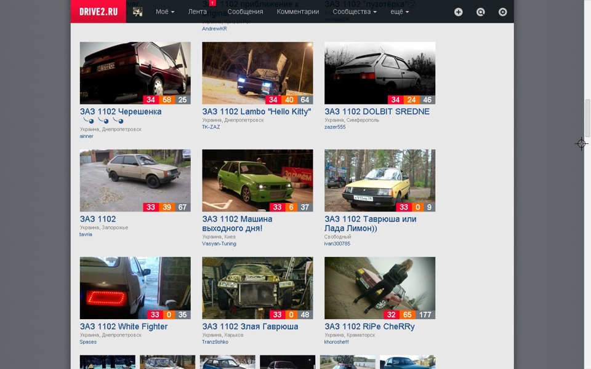Click 33 39 67 rating on beige car
Screen dimensions: 591x369
pyautogui.click(x=167, y=207)
